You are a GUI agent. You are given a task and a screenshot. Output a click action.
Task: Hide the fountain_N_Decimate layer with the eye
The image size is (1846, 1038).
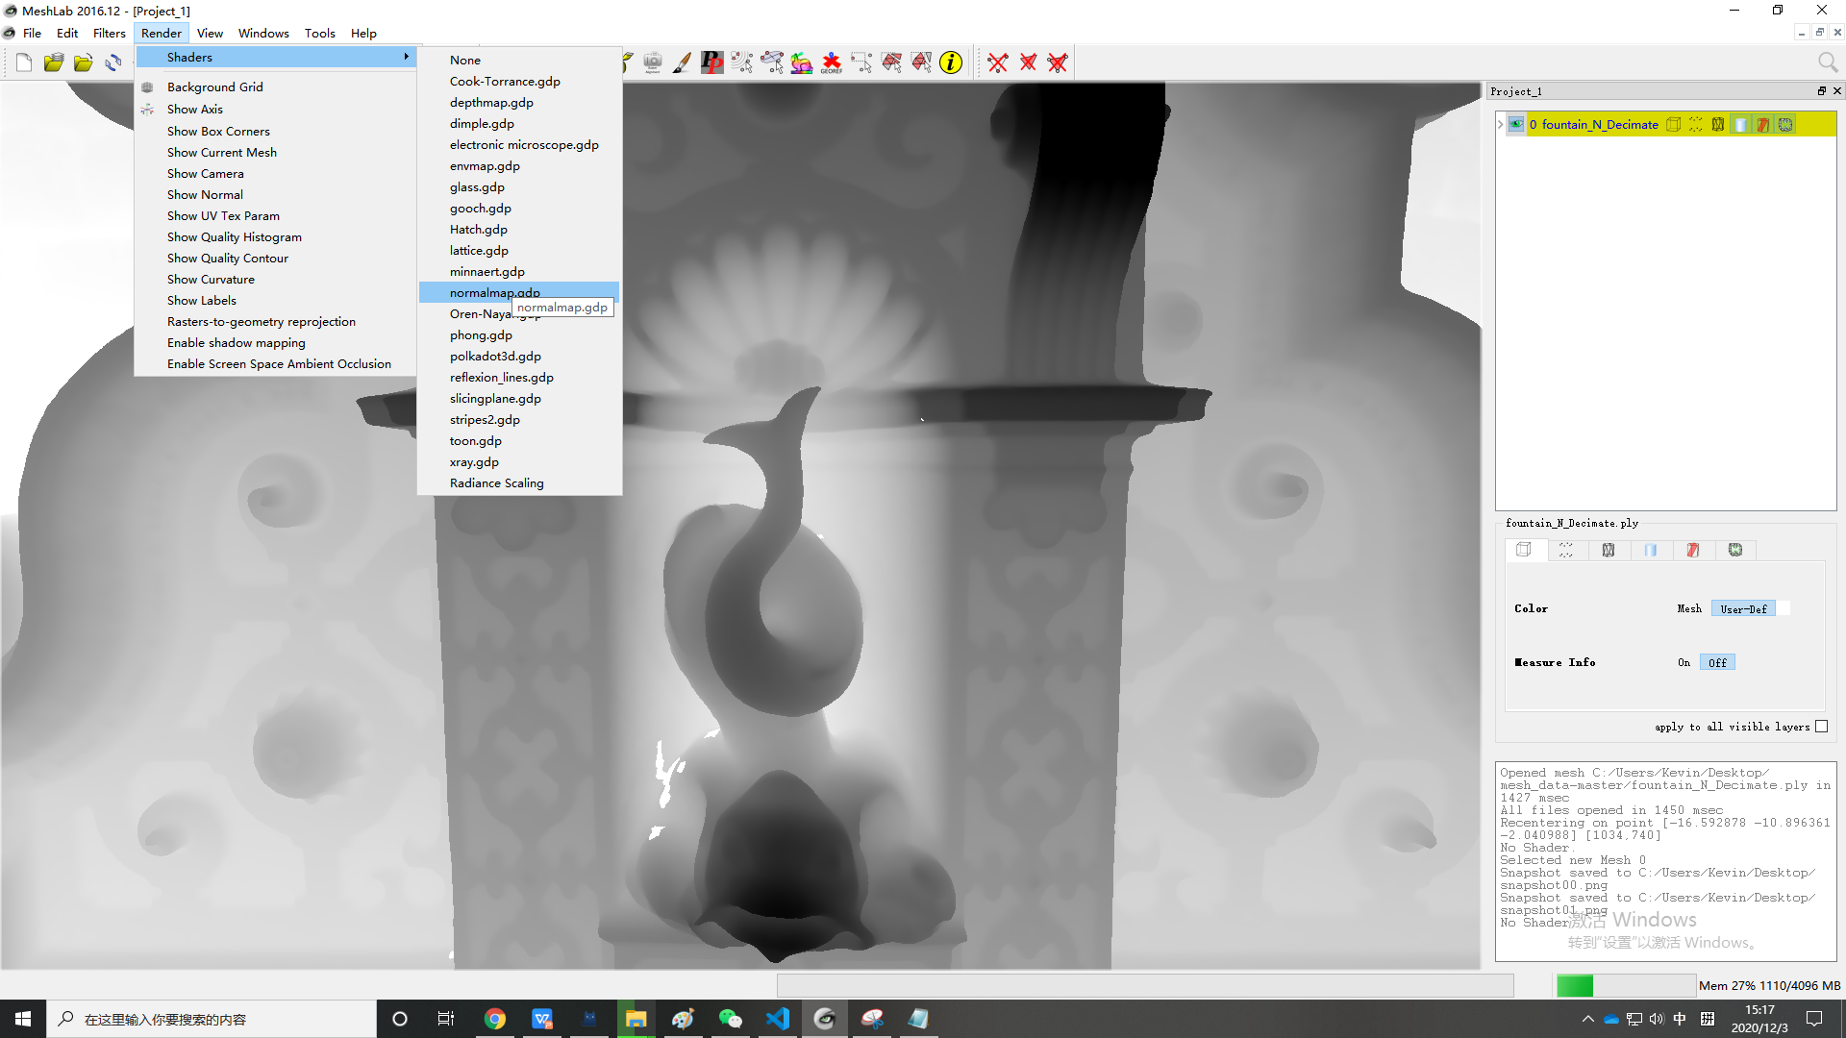click(1516, 125)
